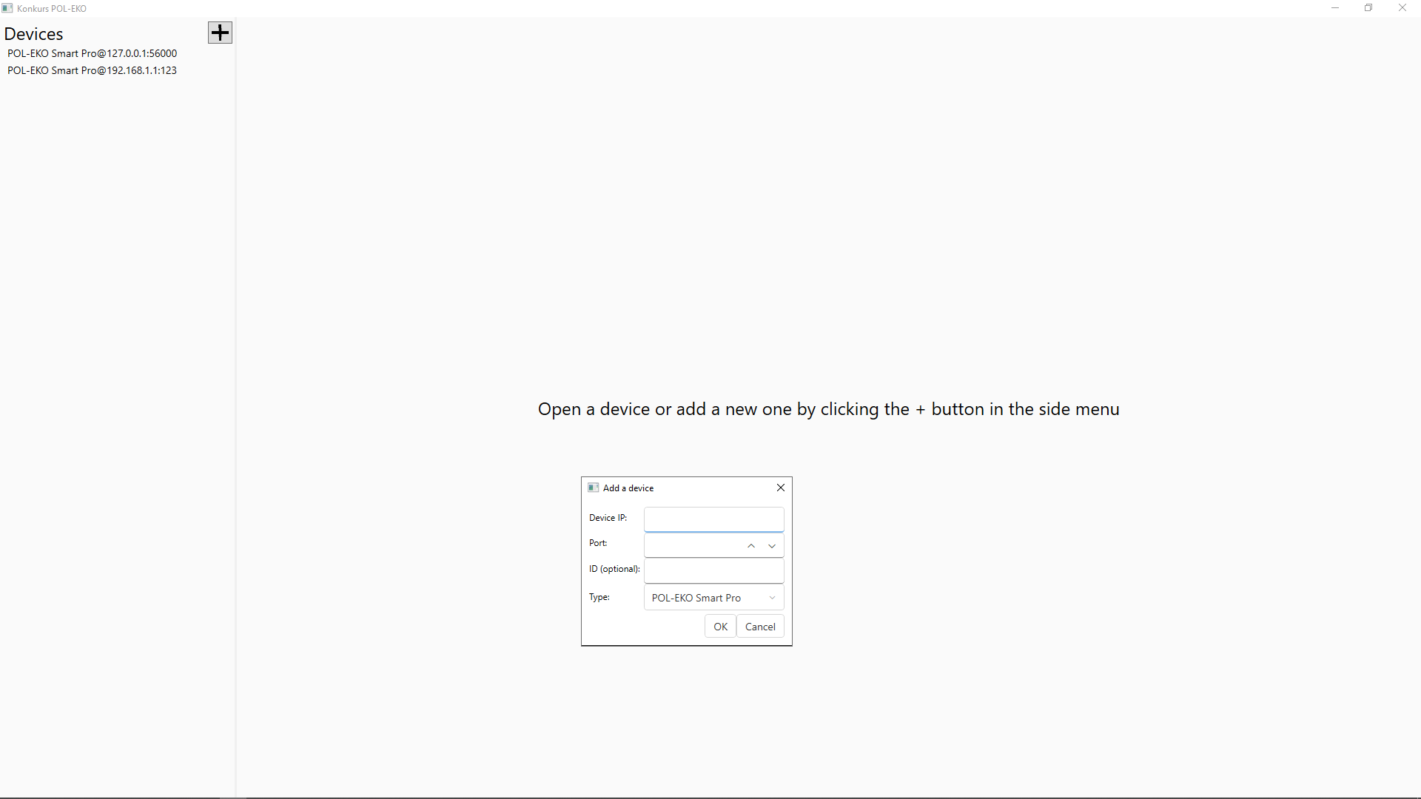Viewport: 1421px width, 799px height.
Task: Click the Devices sidebar heading
Action: [34, 34]
